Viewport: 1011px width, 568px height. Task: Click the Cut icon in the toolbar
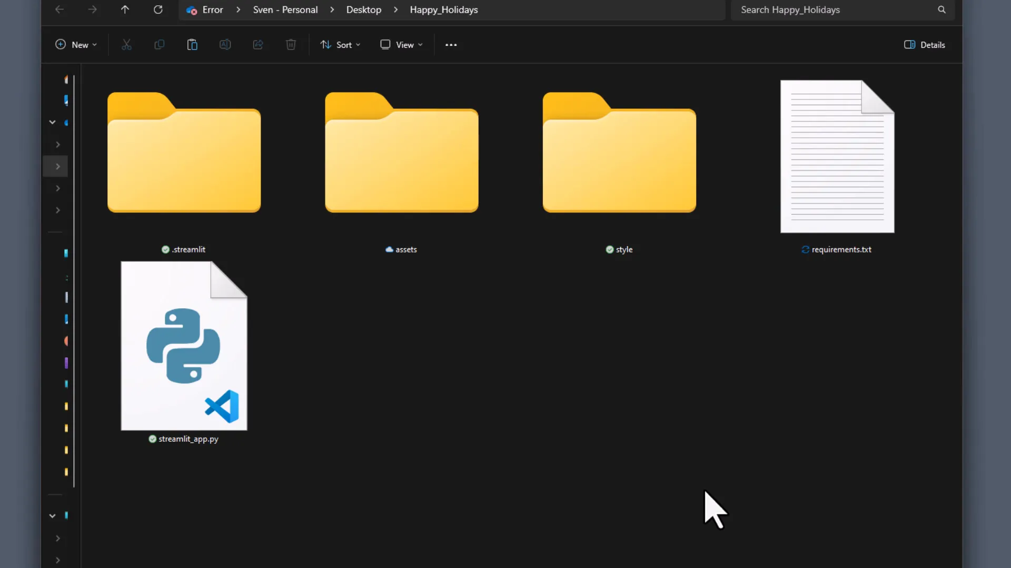[x=126, y=44]
